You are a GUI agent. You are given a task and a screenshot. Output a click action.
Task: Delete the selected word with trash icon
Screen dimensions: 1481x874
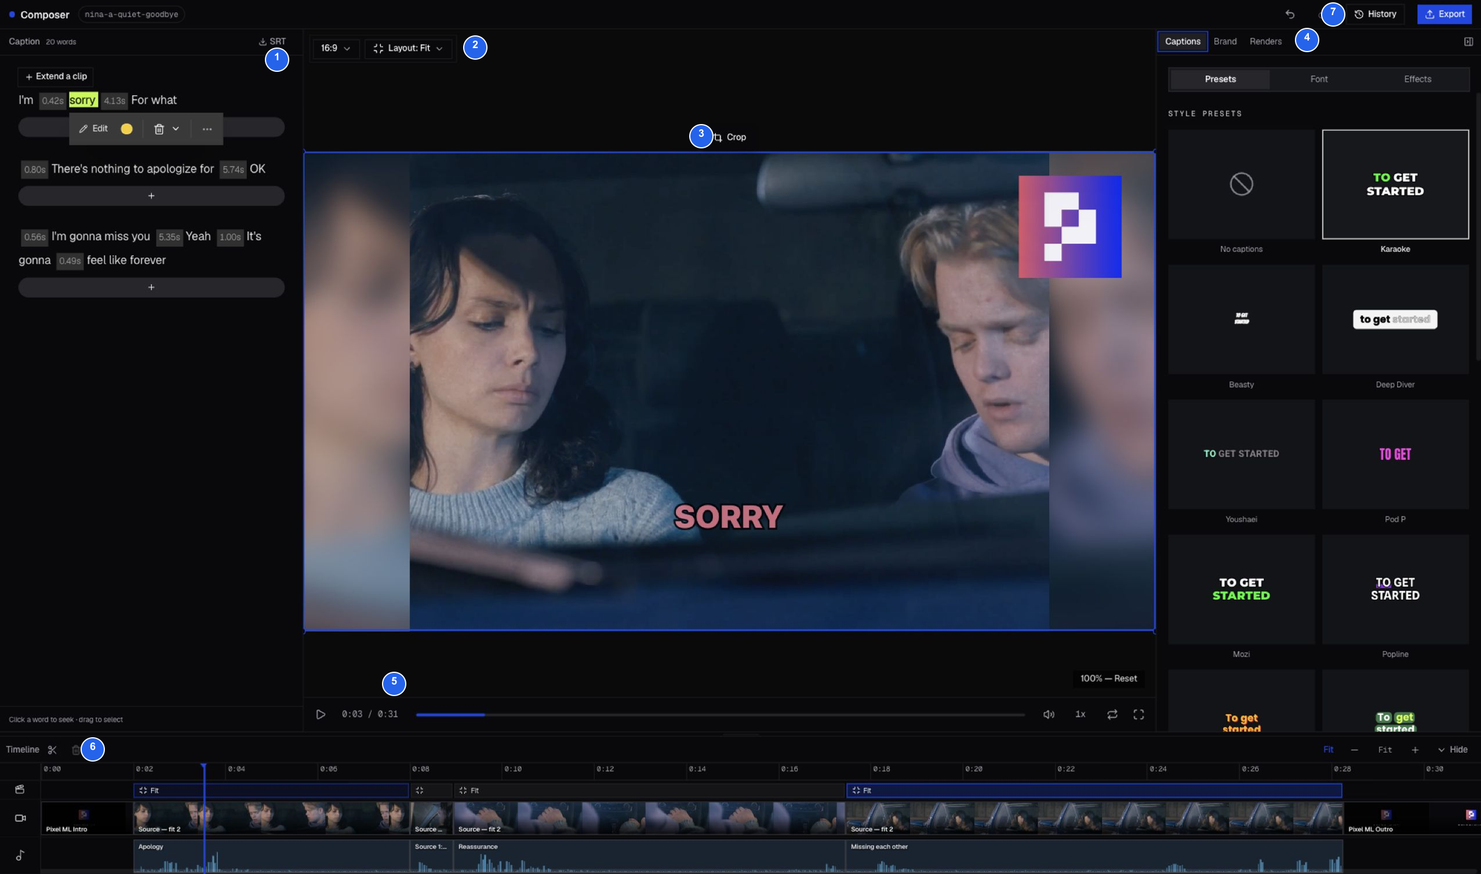click(x=159, y=129)
